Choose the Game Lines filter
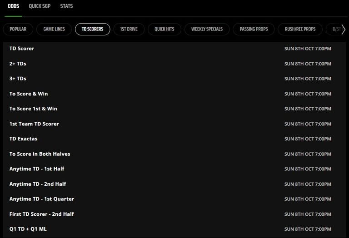Screen dimensions: 349x238 tap(54, 29)
